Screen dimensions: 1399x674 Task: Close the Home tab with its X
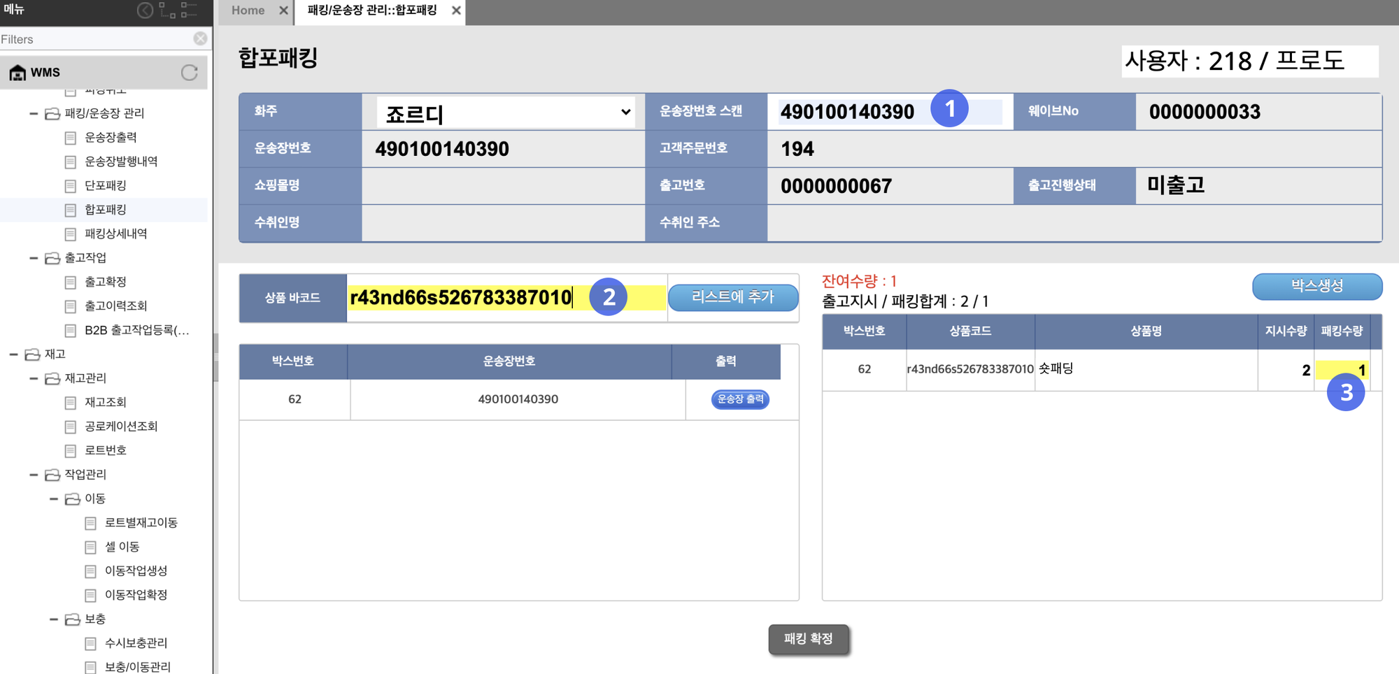click(x=283, y=10)
